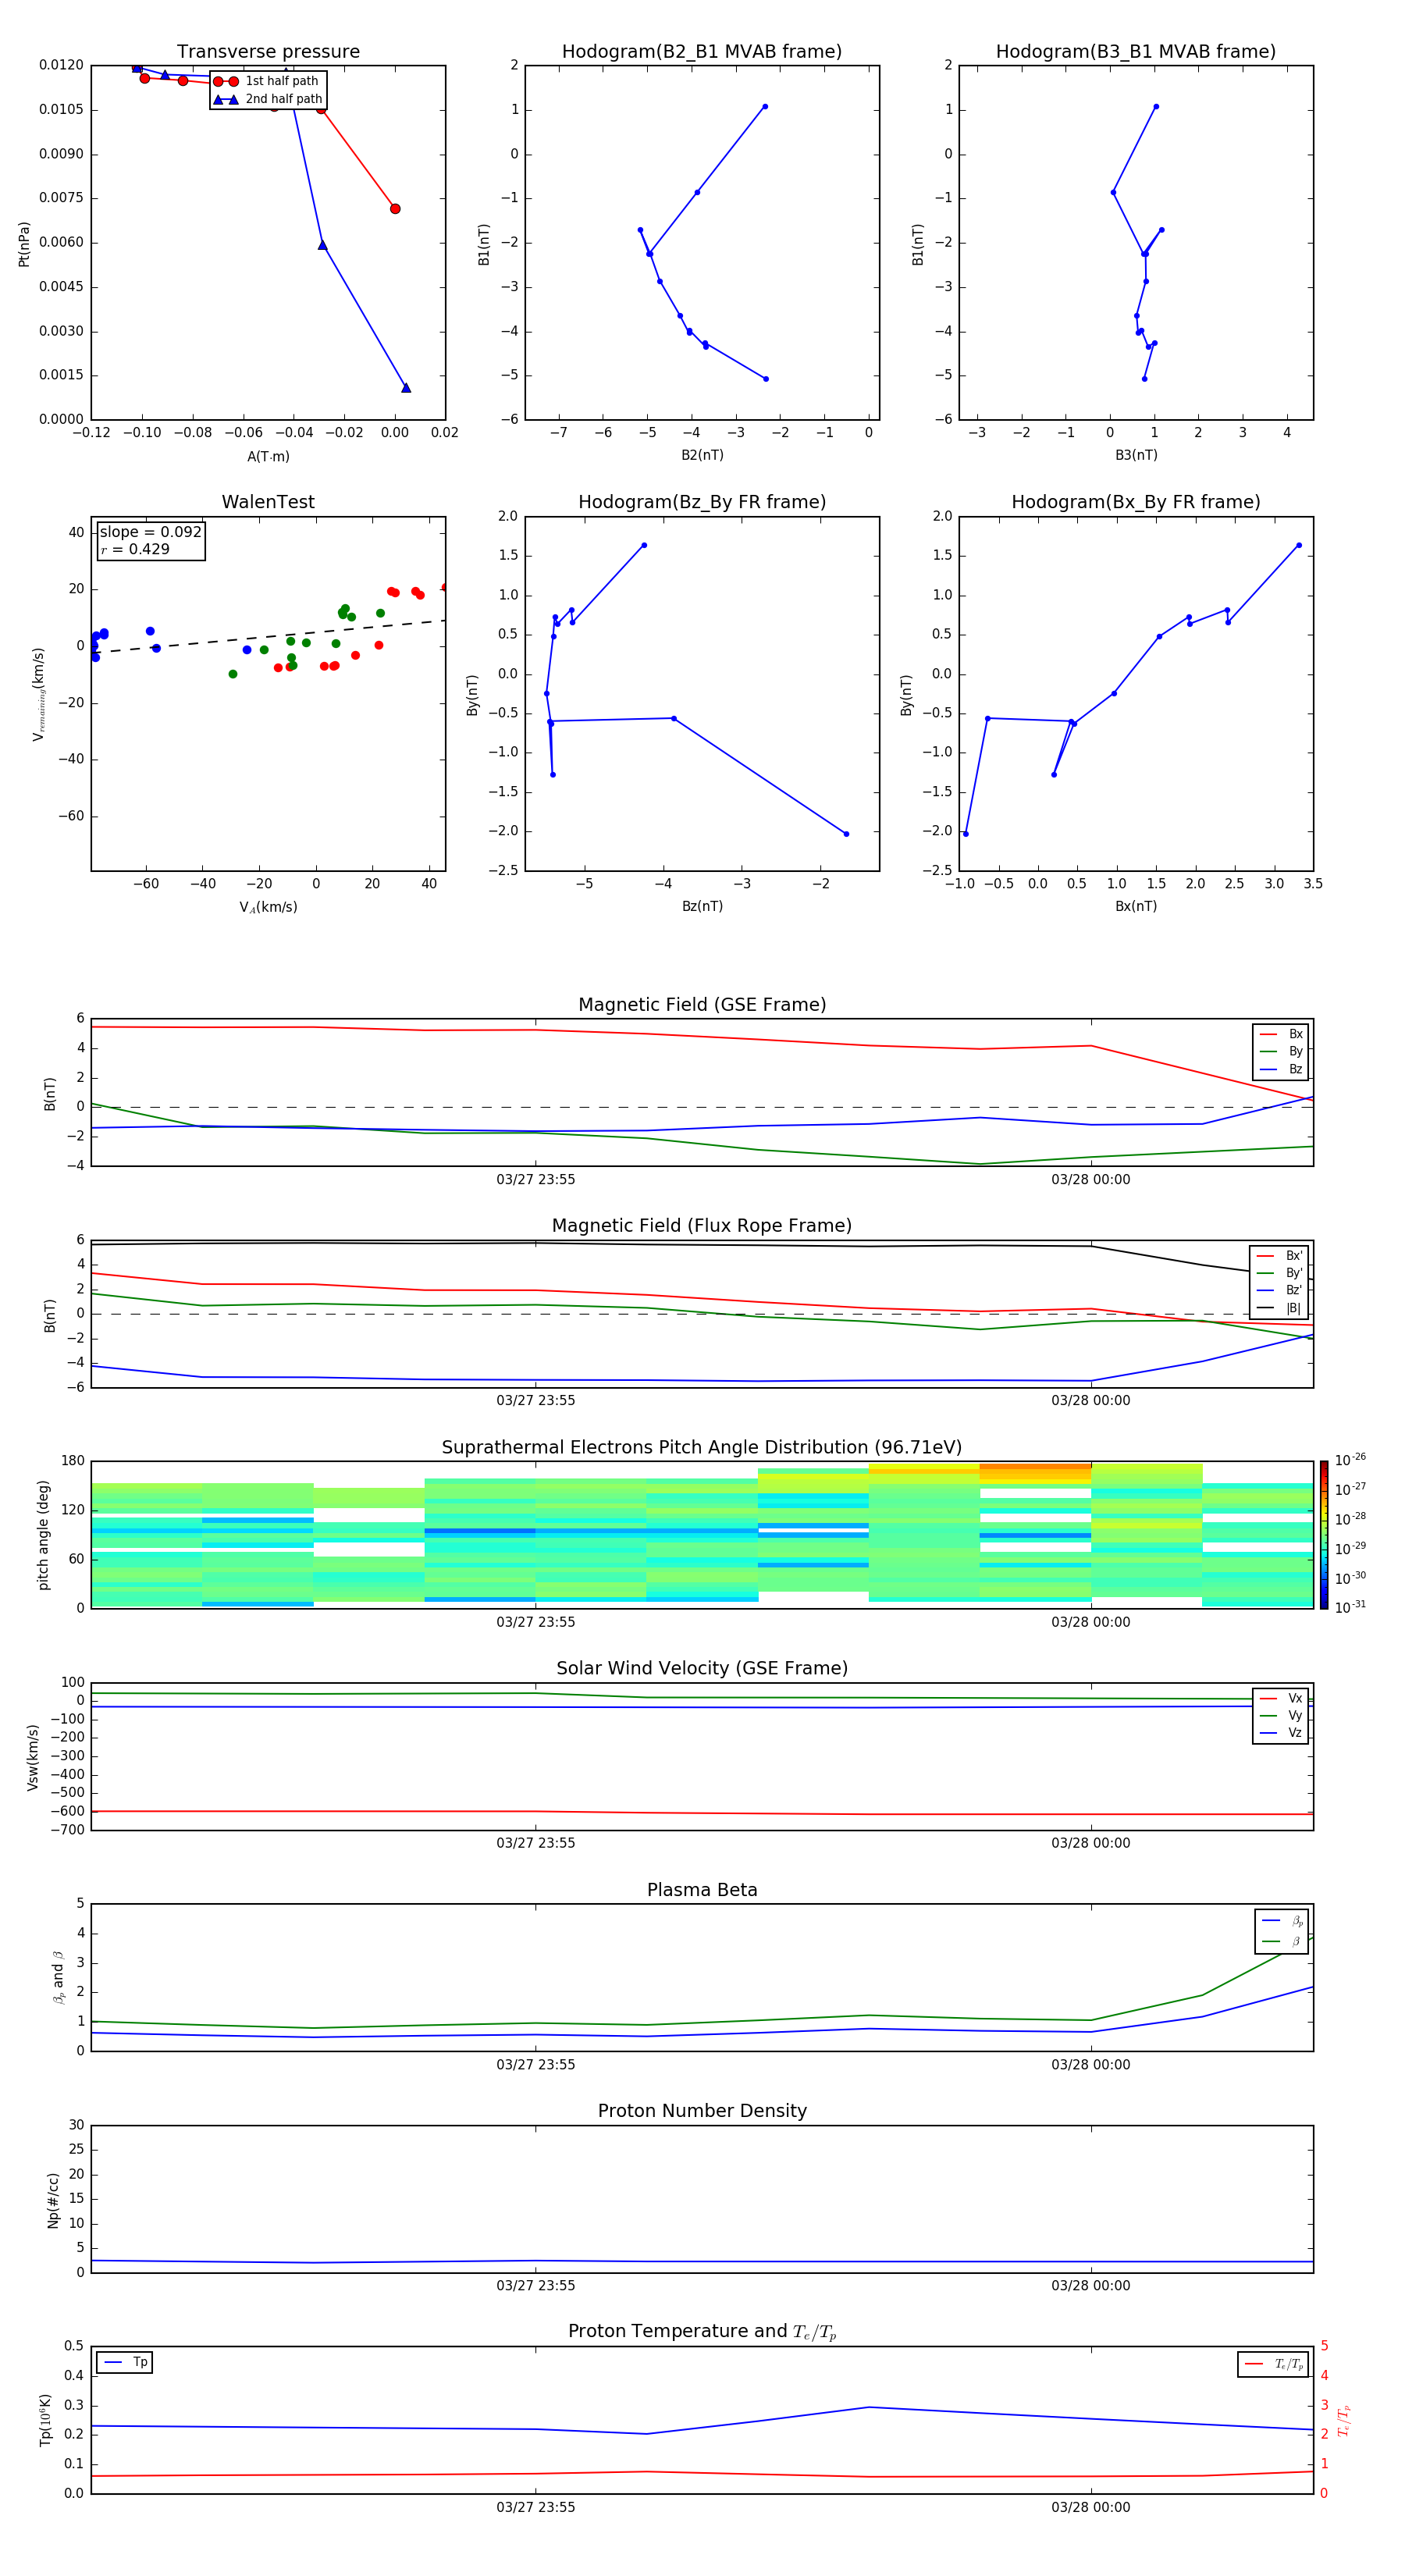Click the 'Bz(nT)' x-axis label
This screenshot has height=2576, width=1405.
[702, 906]
